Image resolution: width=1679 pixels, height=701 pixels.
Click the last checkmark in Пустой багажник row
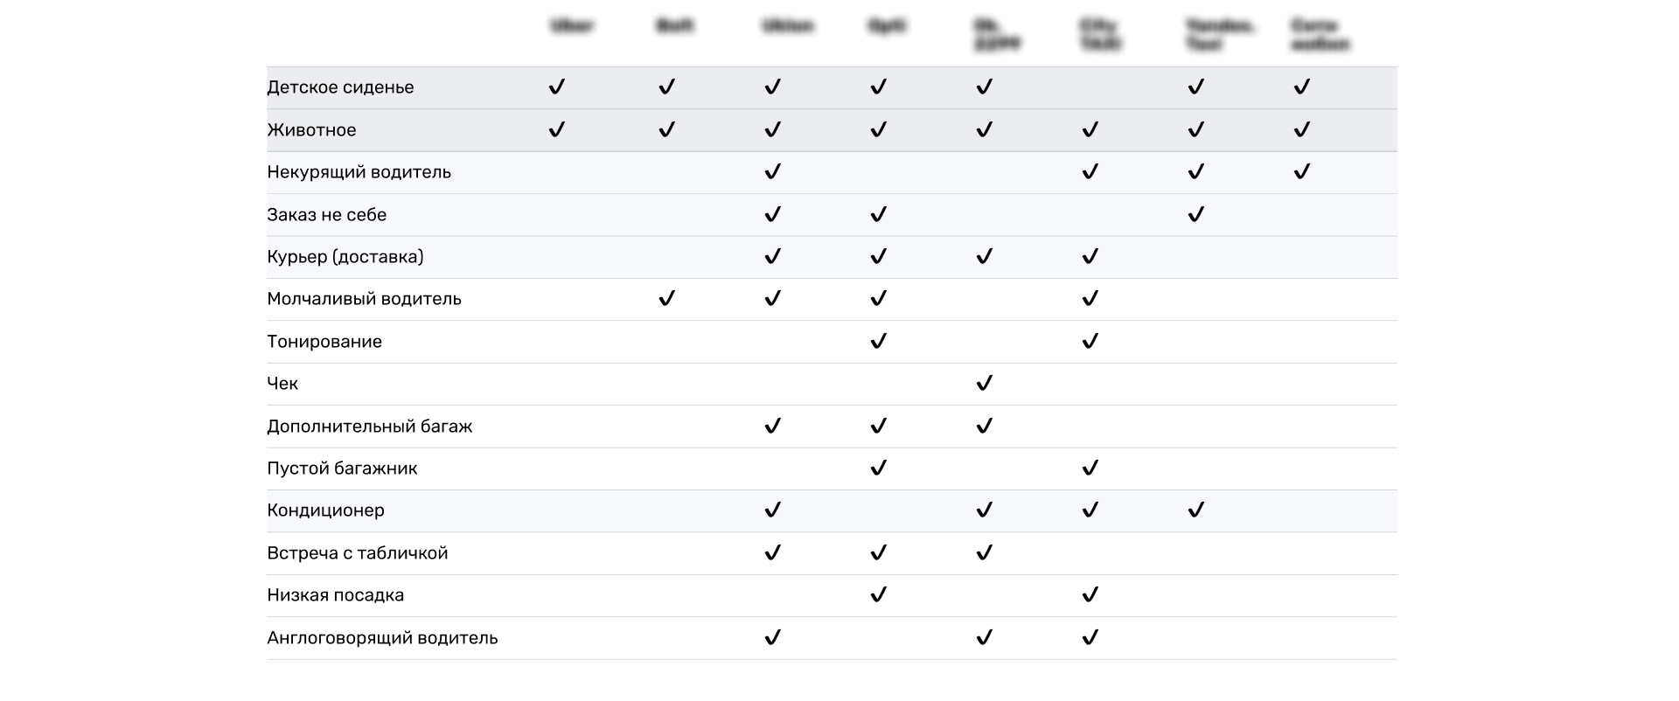coord(1090,468)
